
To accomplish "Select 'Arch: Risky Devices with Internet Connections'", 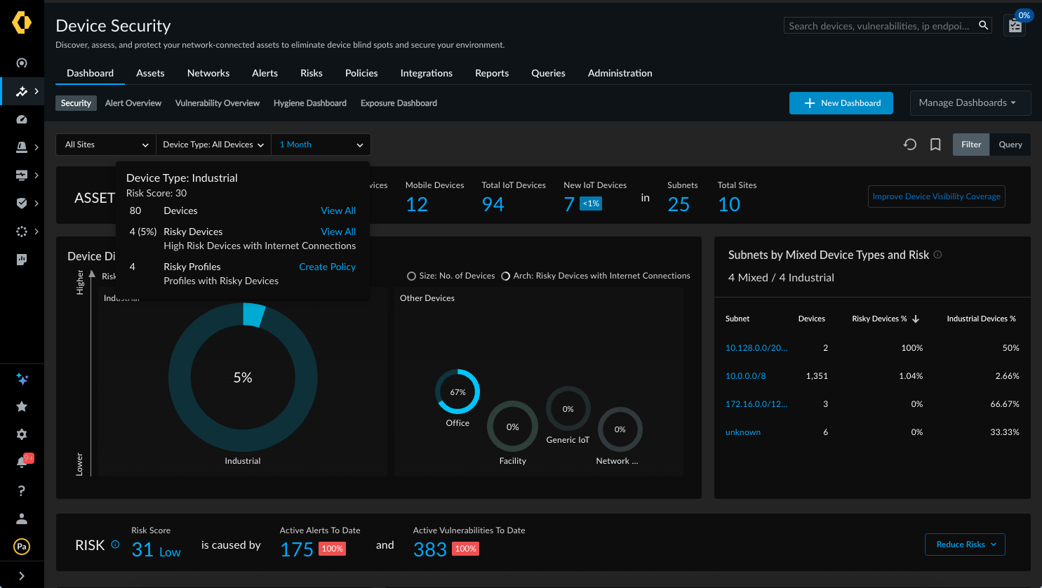I will (x=506, y=276).
